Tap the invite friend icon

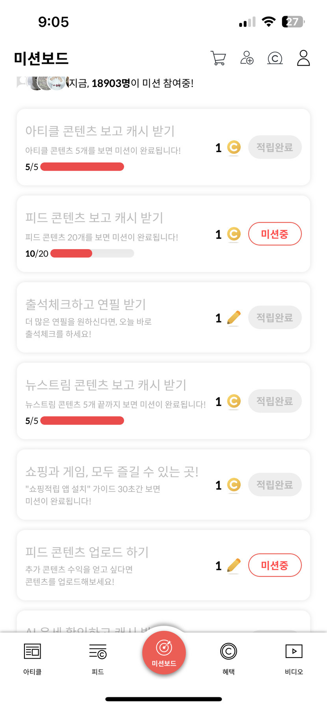(x=247, y=58)
